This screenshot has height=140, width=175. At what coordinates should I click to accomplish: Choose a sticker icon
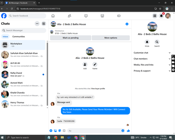(x=59, y=131)
